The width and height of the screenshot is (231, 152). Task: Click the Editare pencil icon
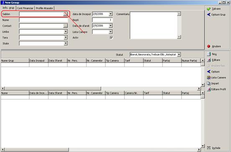point(208,60)
